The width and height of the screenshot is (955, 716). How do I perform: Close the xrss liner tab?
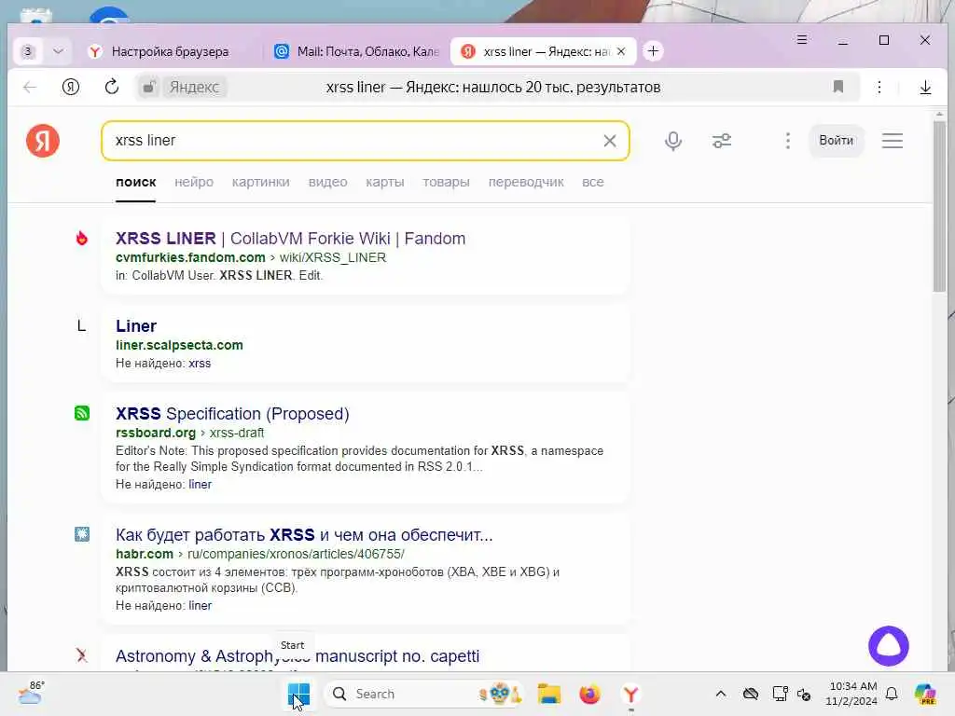[620, 52]
